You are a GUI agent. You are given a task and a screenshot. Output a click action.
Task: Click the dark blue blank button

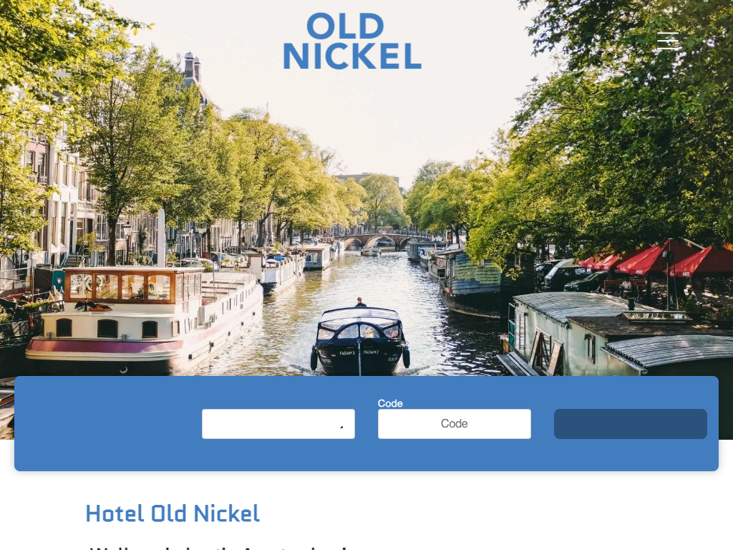pyautogui.click(x=630, y=424)
